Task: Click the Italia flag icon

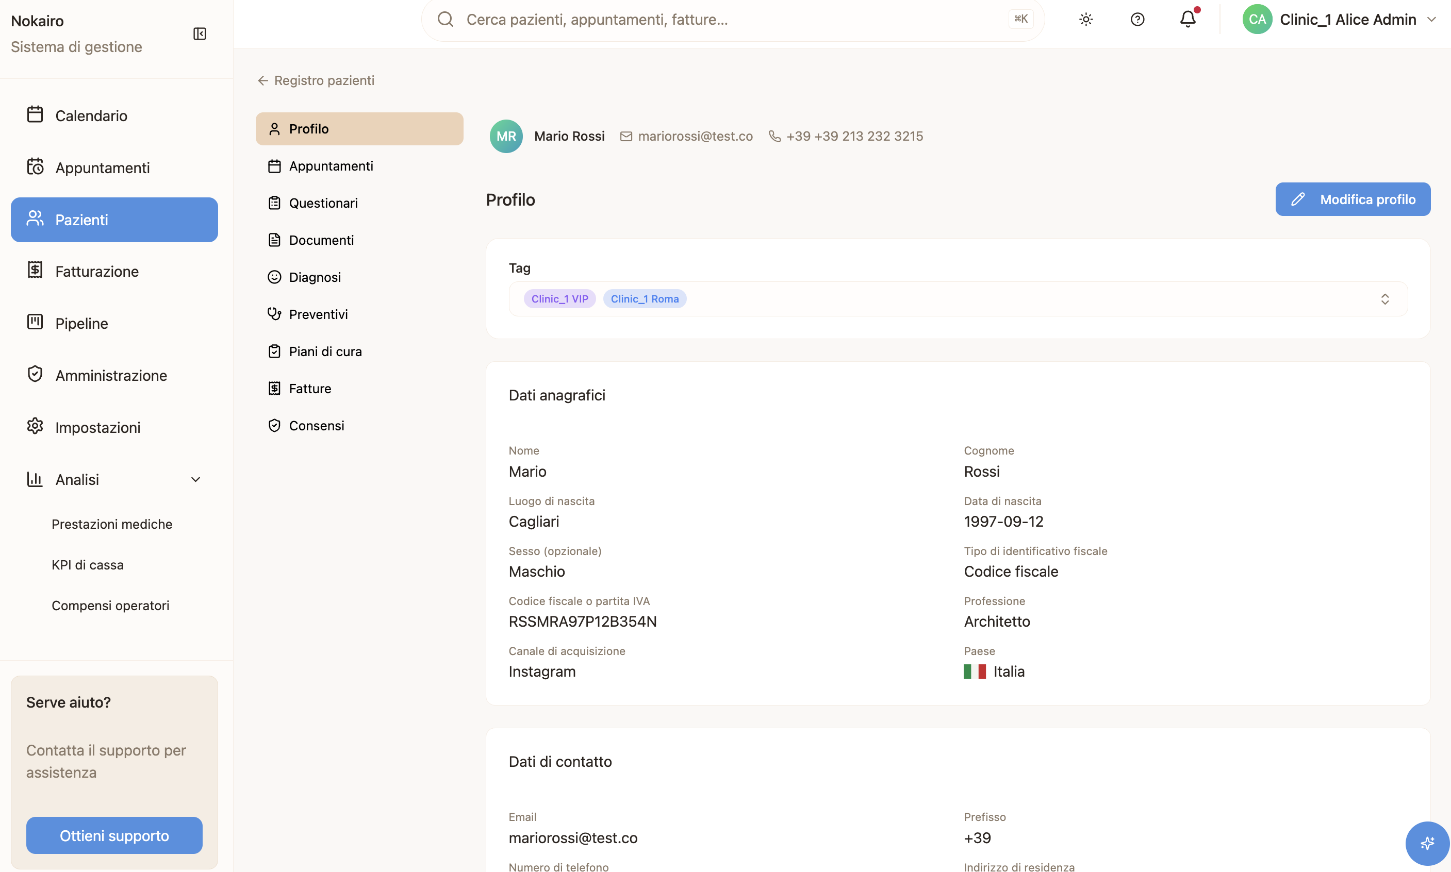Action: coord(974,672)
